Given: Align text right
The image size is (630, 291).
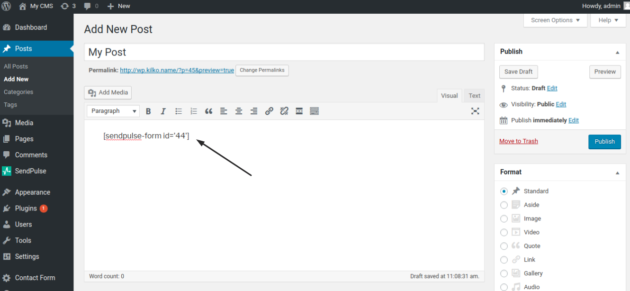Looking at the screenshot, I should pyautogui.click(x=254, y=111).
